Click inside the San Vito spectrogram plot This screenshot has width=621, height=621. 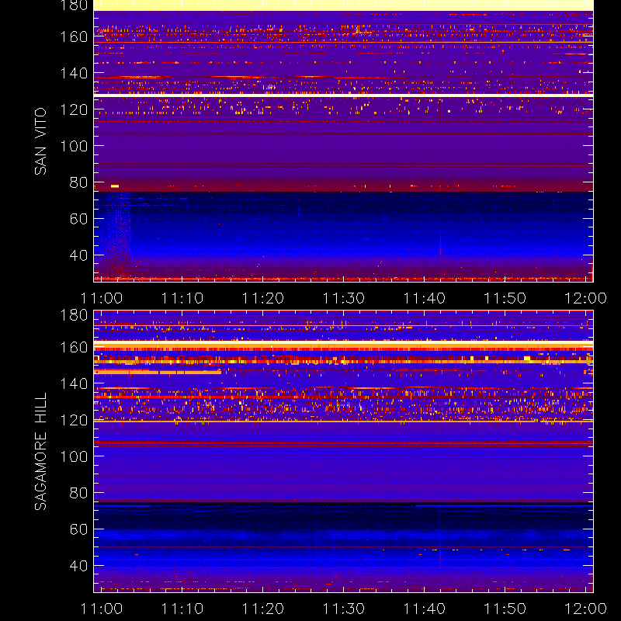[343, 141]
